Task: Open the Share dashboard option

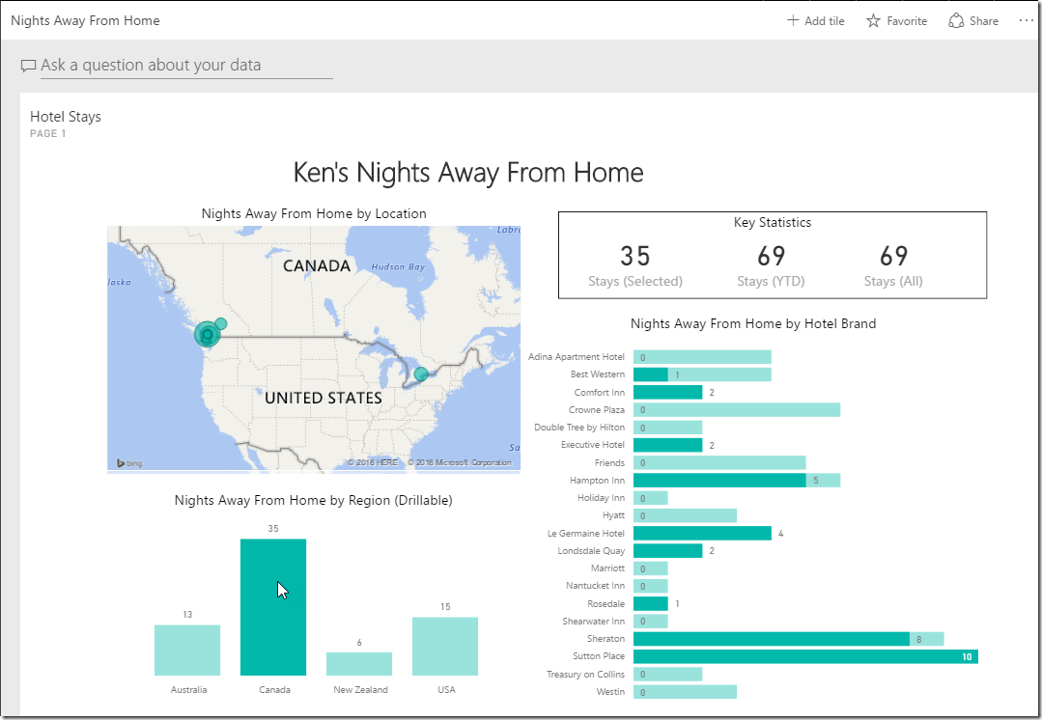Action: 973,20
